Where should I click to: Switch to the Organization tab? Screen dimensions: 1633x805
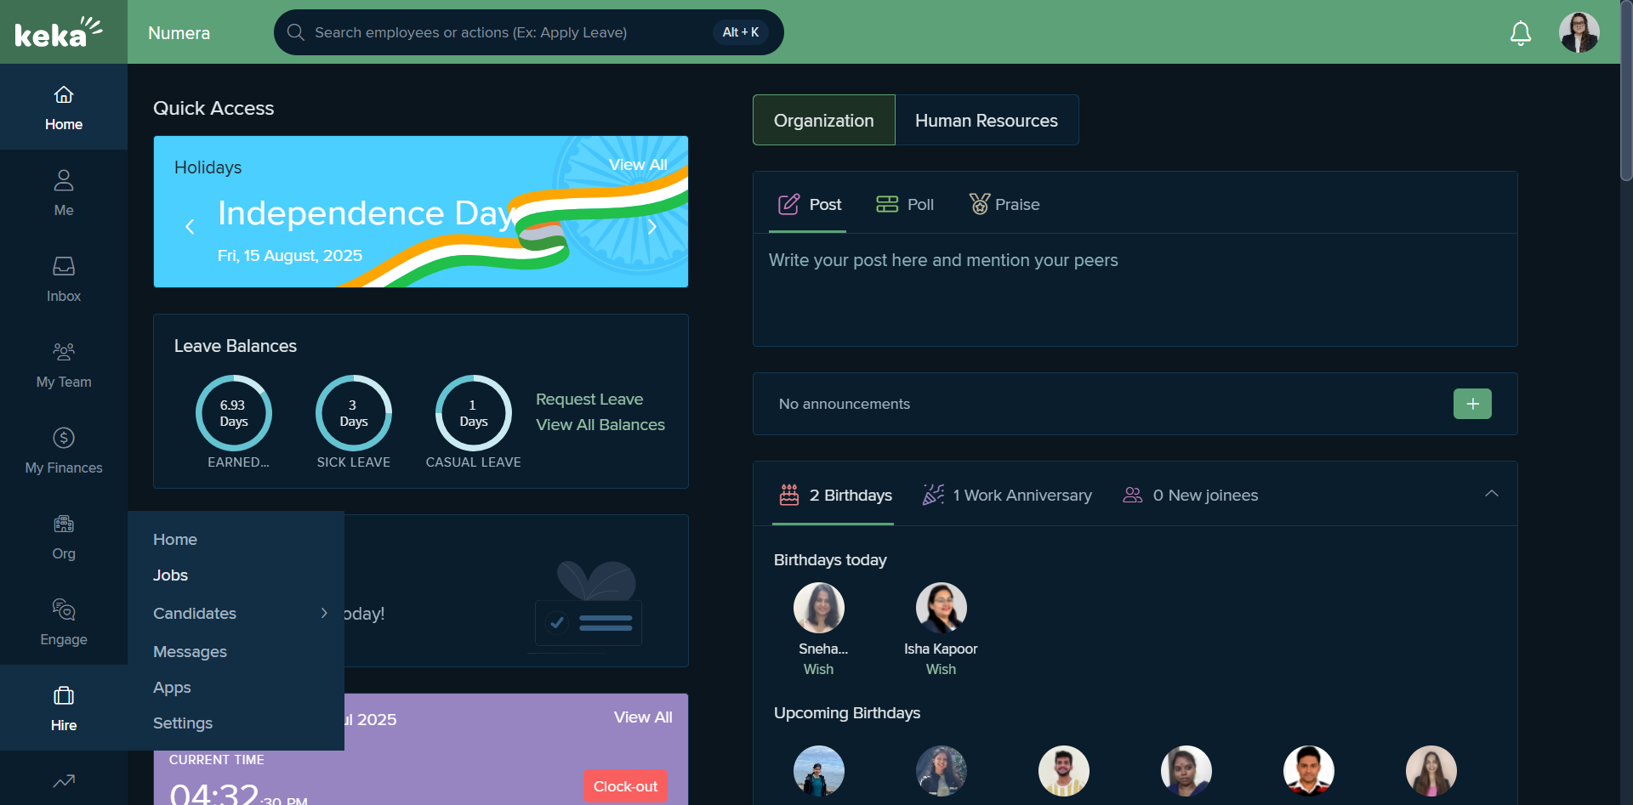pos(824,120)
